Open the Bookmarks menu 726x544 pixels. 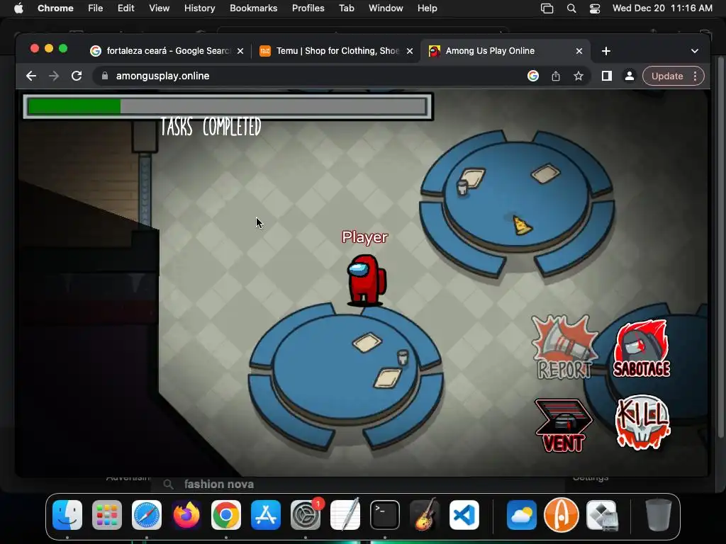click(254, 8)
